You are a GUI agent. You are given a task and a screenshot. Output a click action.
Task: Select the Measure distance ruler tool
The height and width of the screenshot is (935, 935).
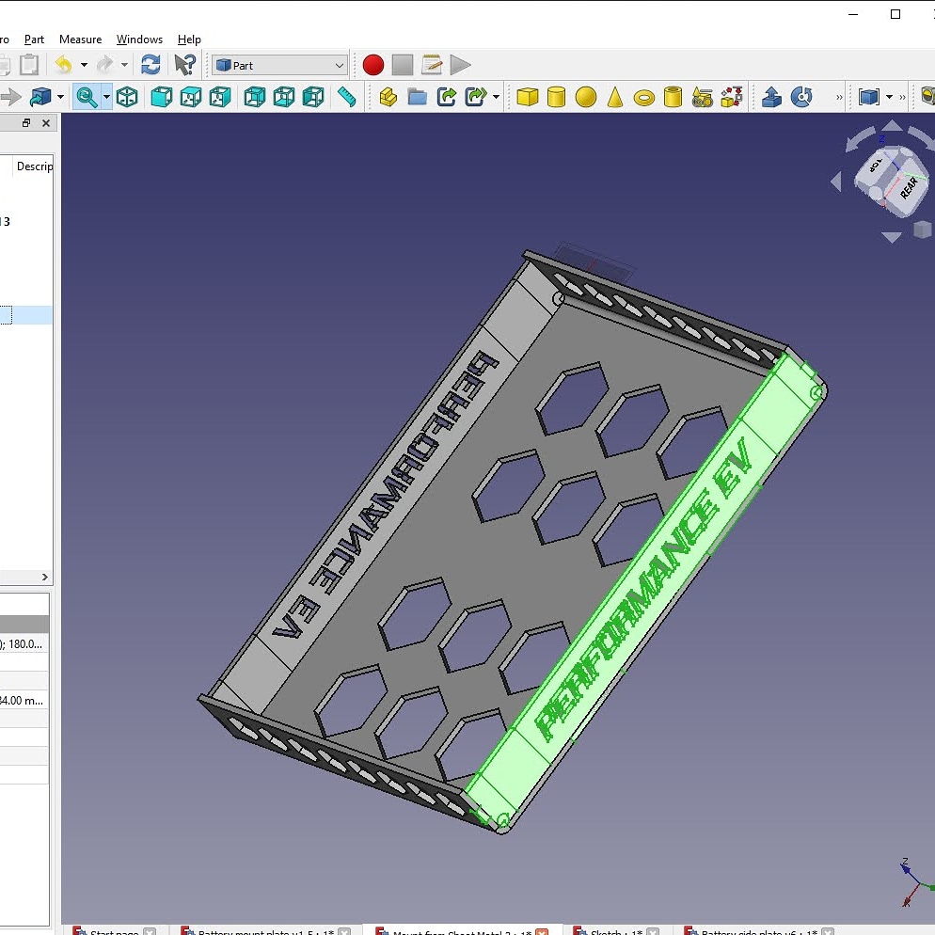click(347, 97)
